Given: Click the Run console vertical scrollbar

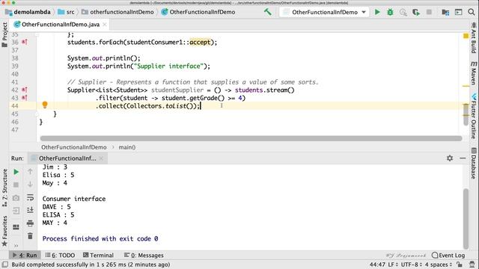Looking at the screenshot, I should pos(466,218).
